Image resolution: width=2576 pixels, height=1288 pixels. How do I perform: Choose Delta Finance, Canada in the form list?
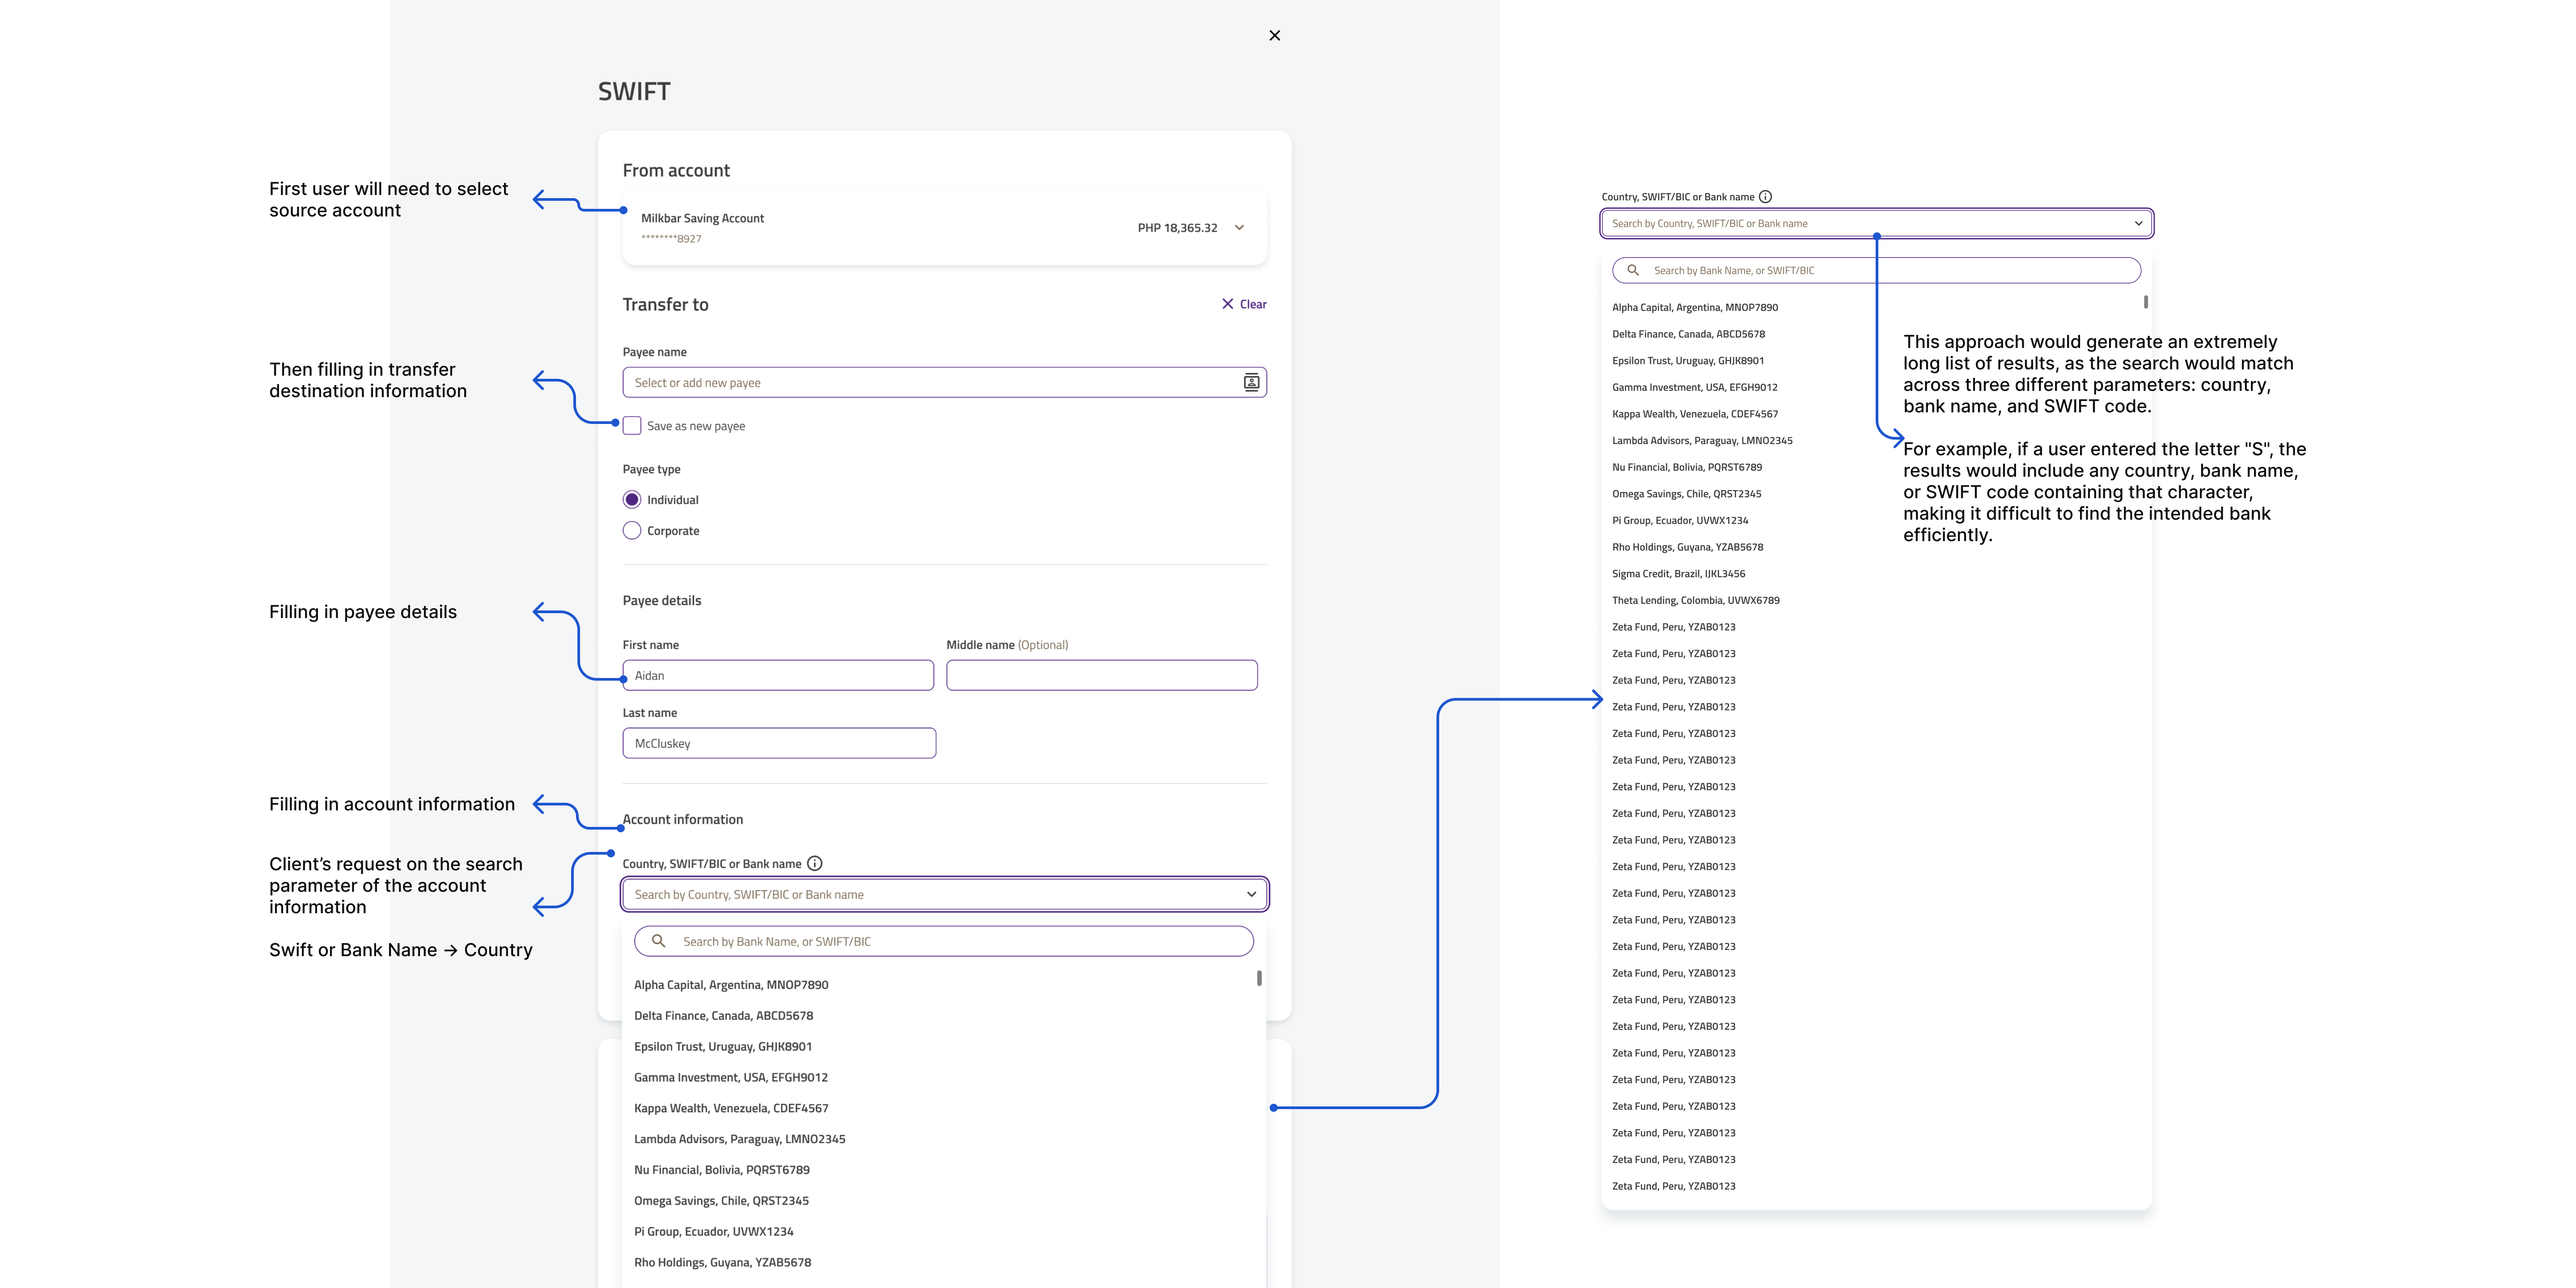point(723,1016)
